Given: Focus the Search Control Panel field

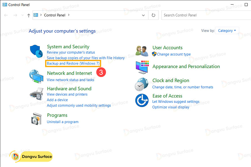Looking at the screenshot, I should point(206,15).
